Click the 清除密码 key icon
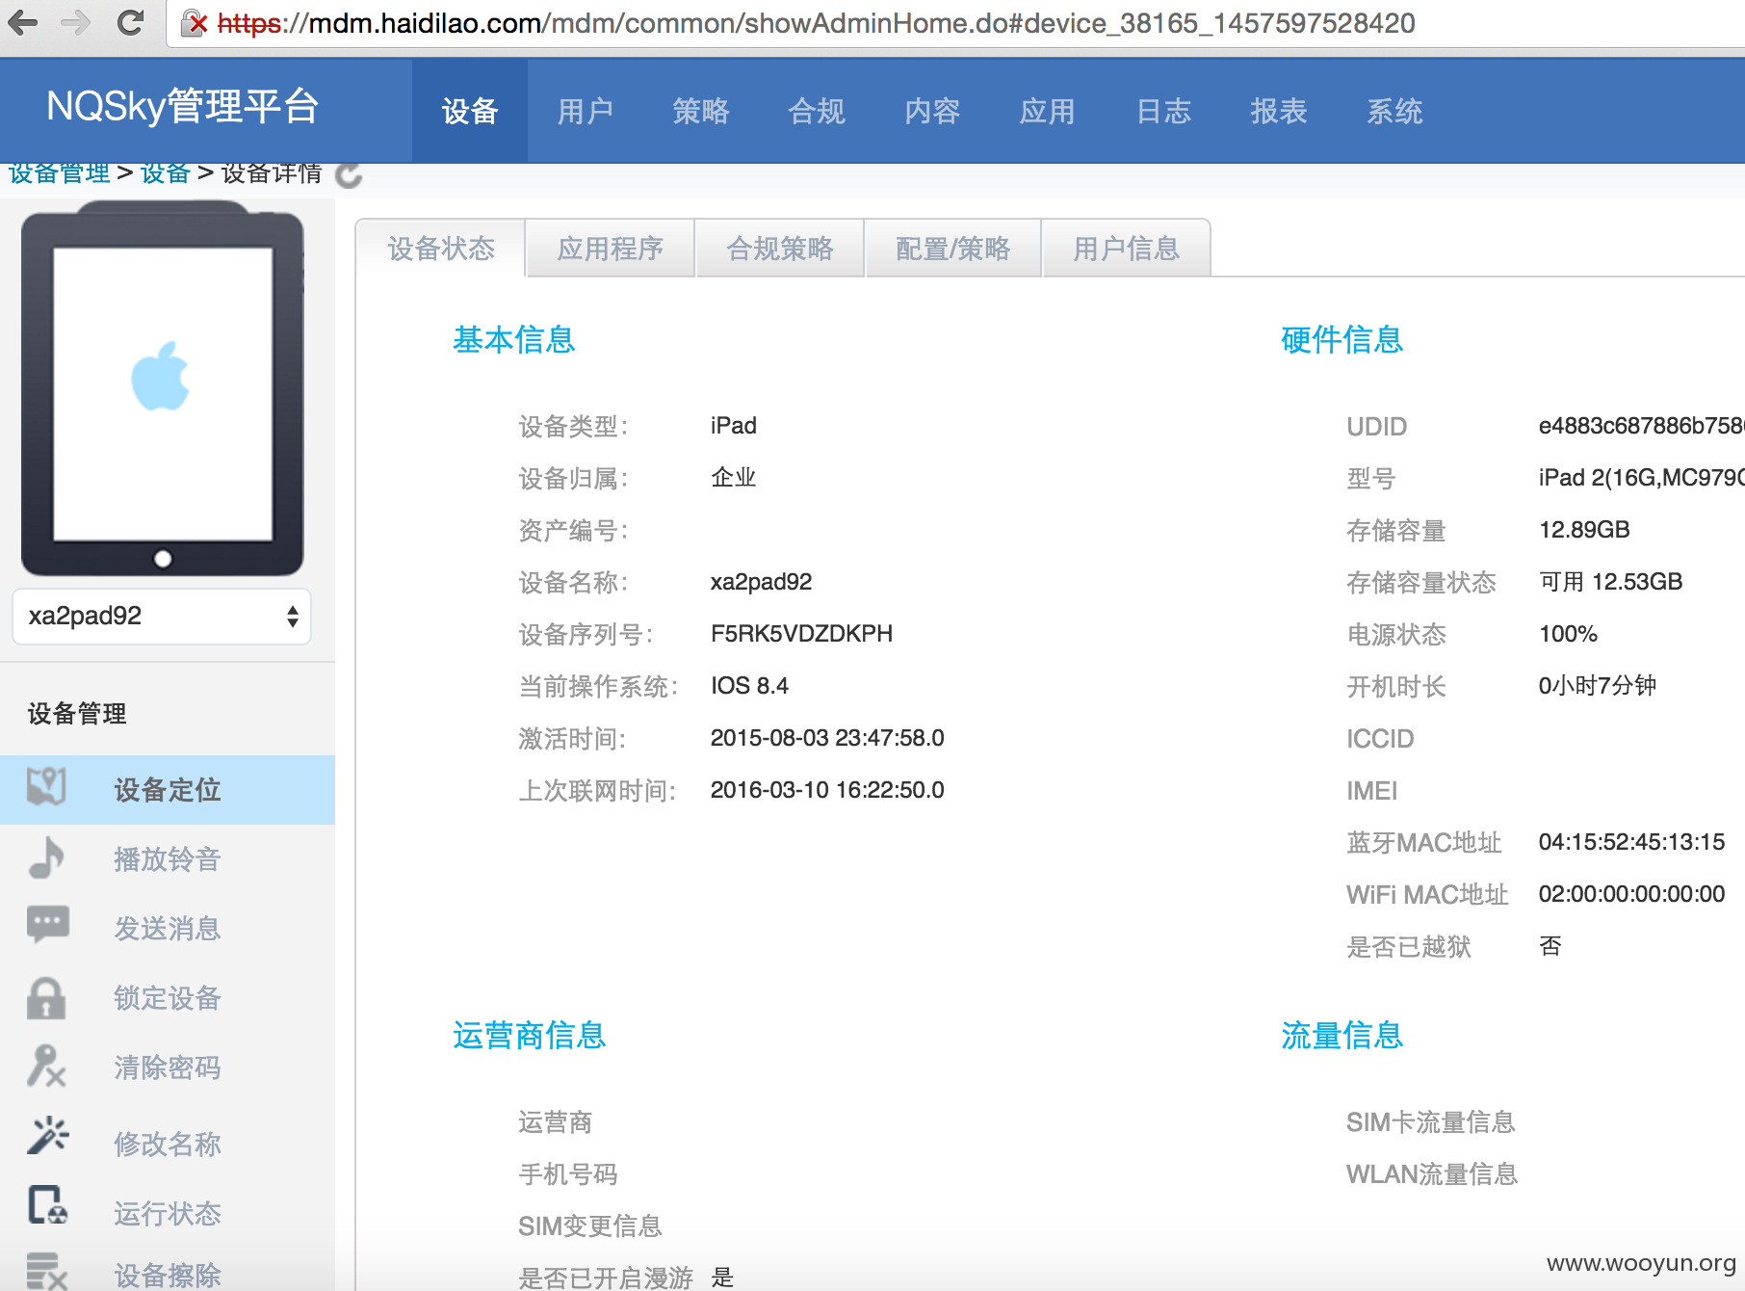Viewport: 1745px width, 1291px height. click(46, 1067)
